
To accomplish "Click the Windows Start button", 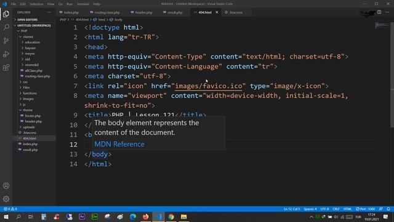I will point(6,216).
